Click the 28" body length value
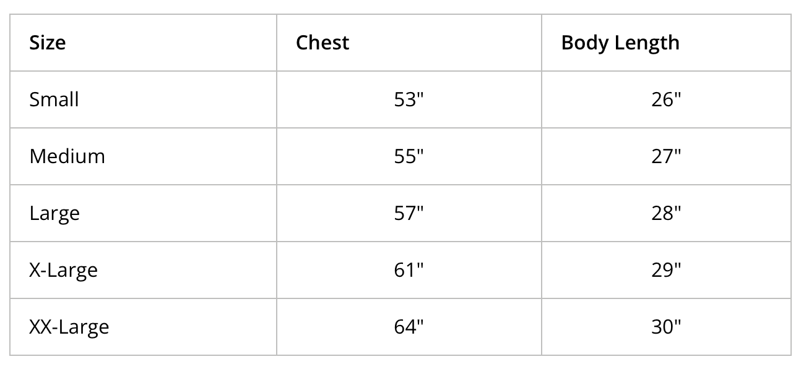 click(x=666, y=213)
